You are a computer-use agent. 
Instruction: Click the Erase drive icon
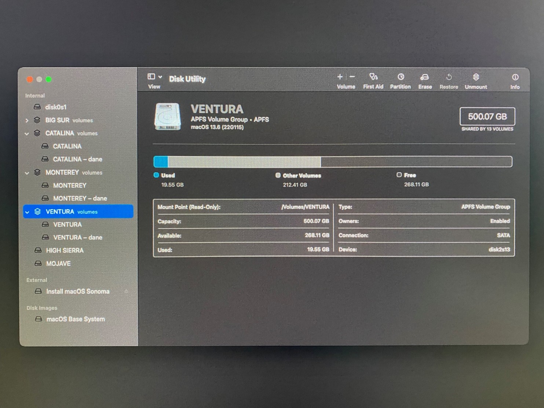click(x=425, y=77)
